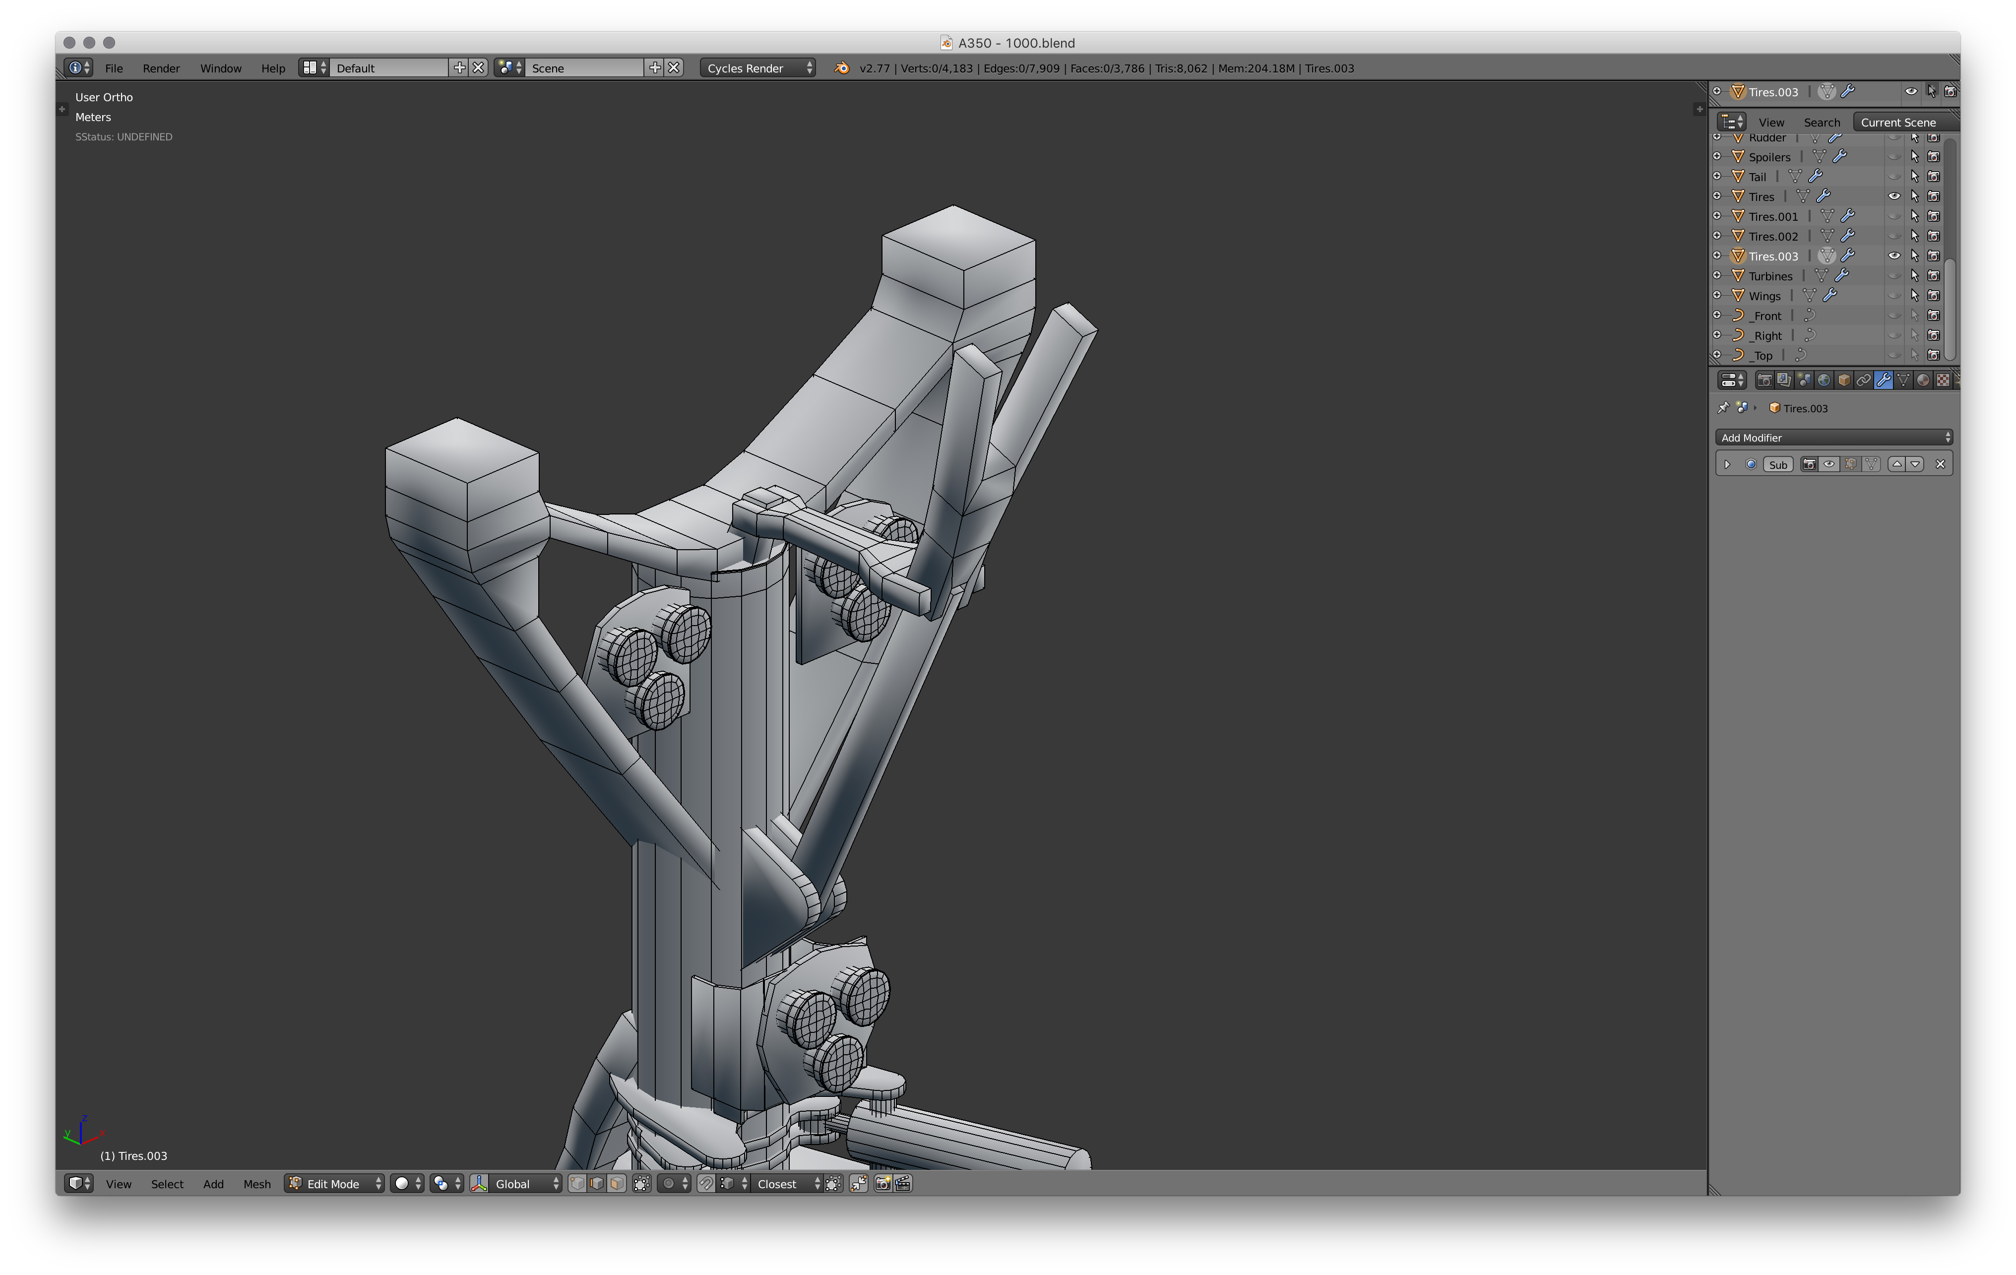Viewport: 2016px width, 1275px height.
Task: Open the Mesh menu in 3D view
Action: 257,1183
